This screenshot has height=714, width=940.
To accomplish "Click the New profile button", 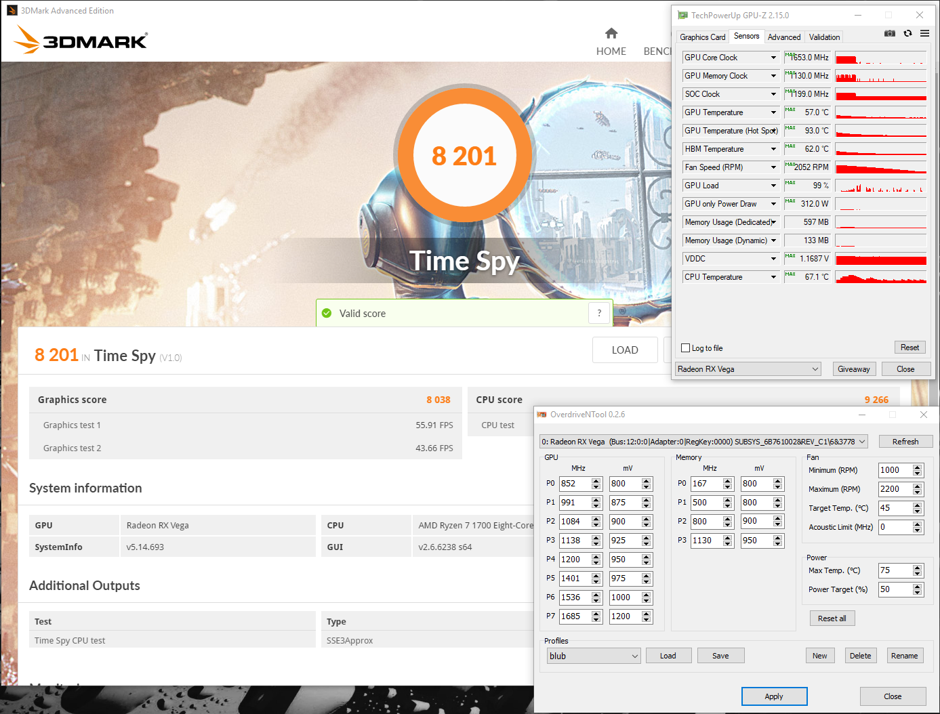I will [820, 656].
